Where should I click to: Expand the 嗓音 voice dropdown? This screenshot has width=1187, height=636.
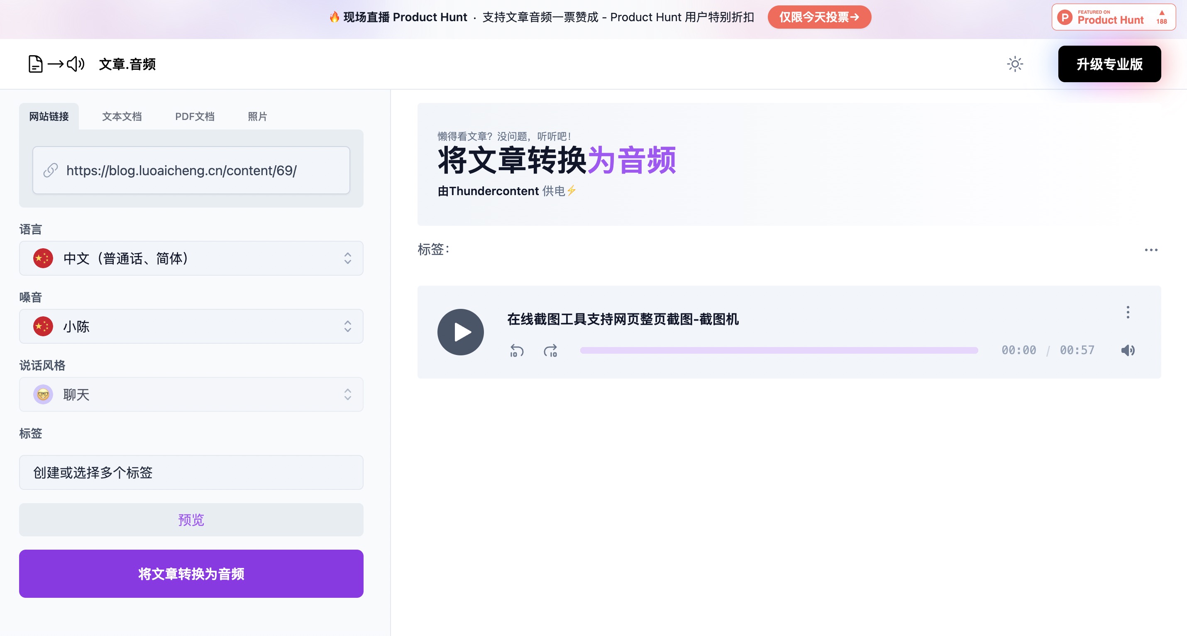(191, 326)
